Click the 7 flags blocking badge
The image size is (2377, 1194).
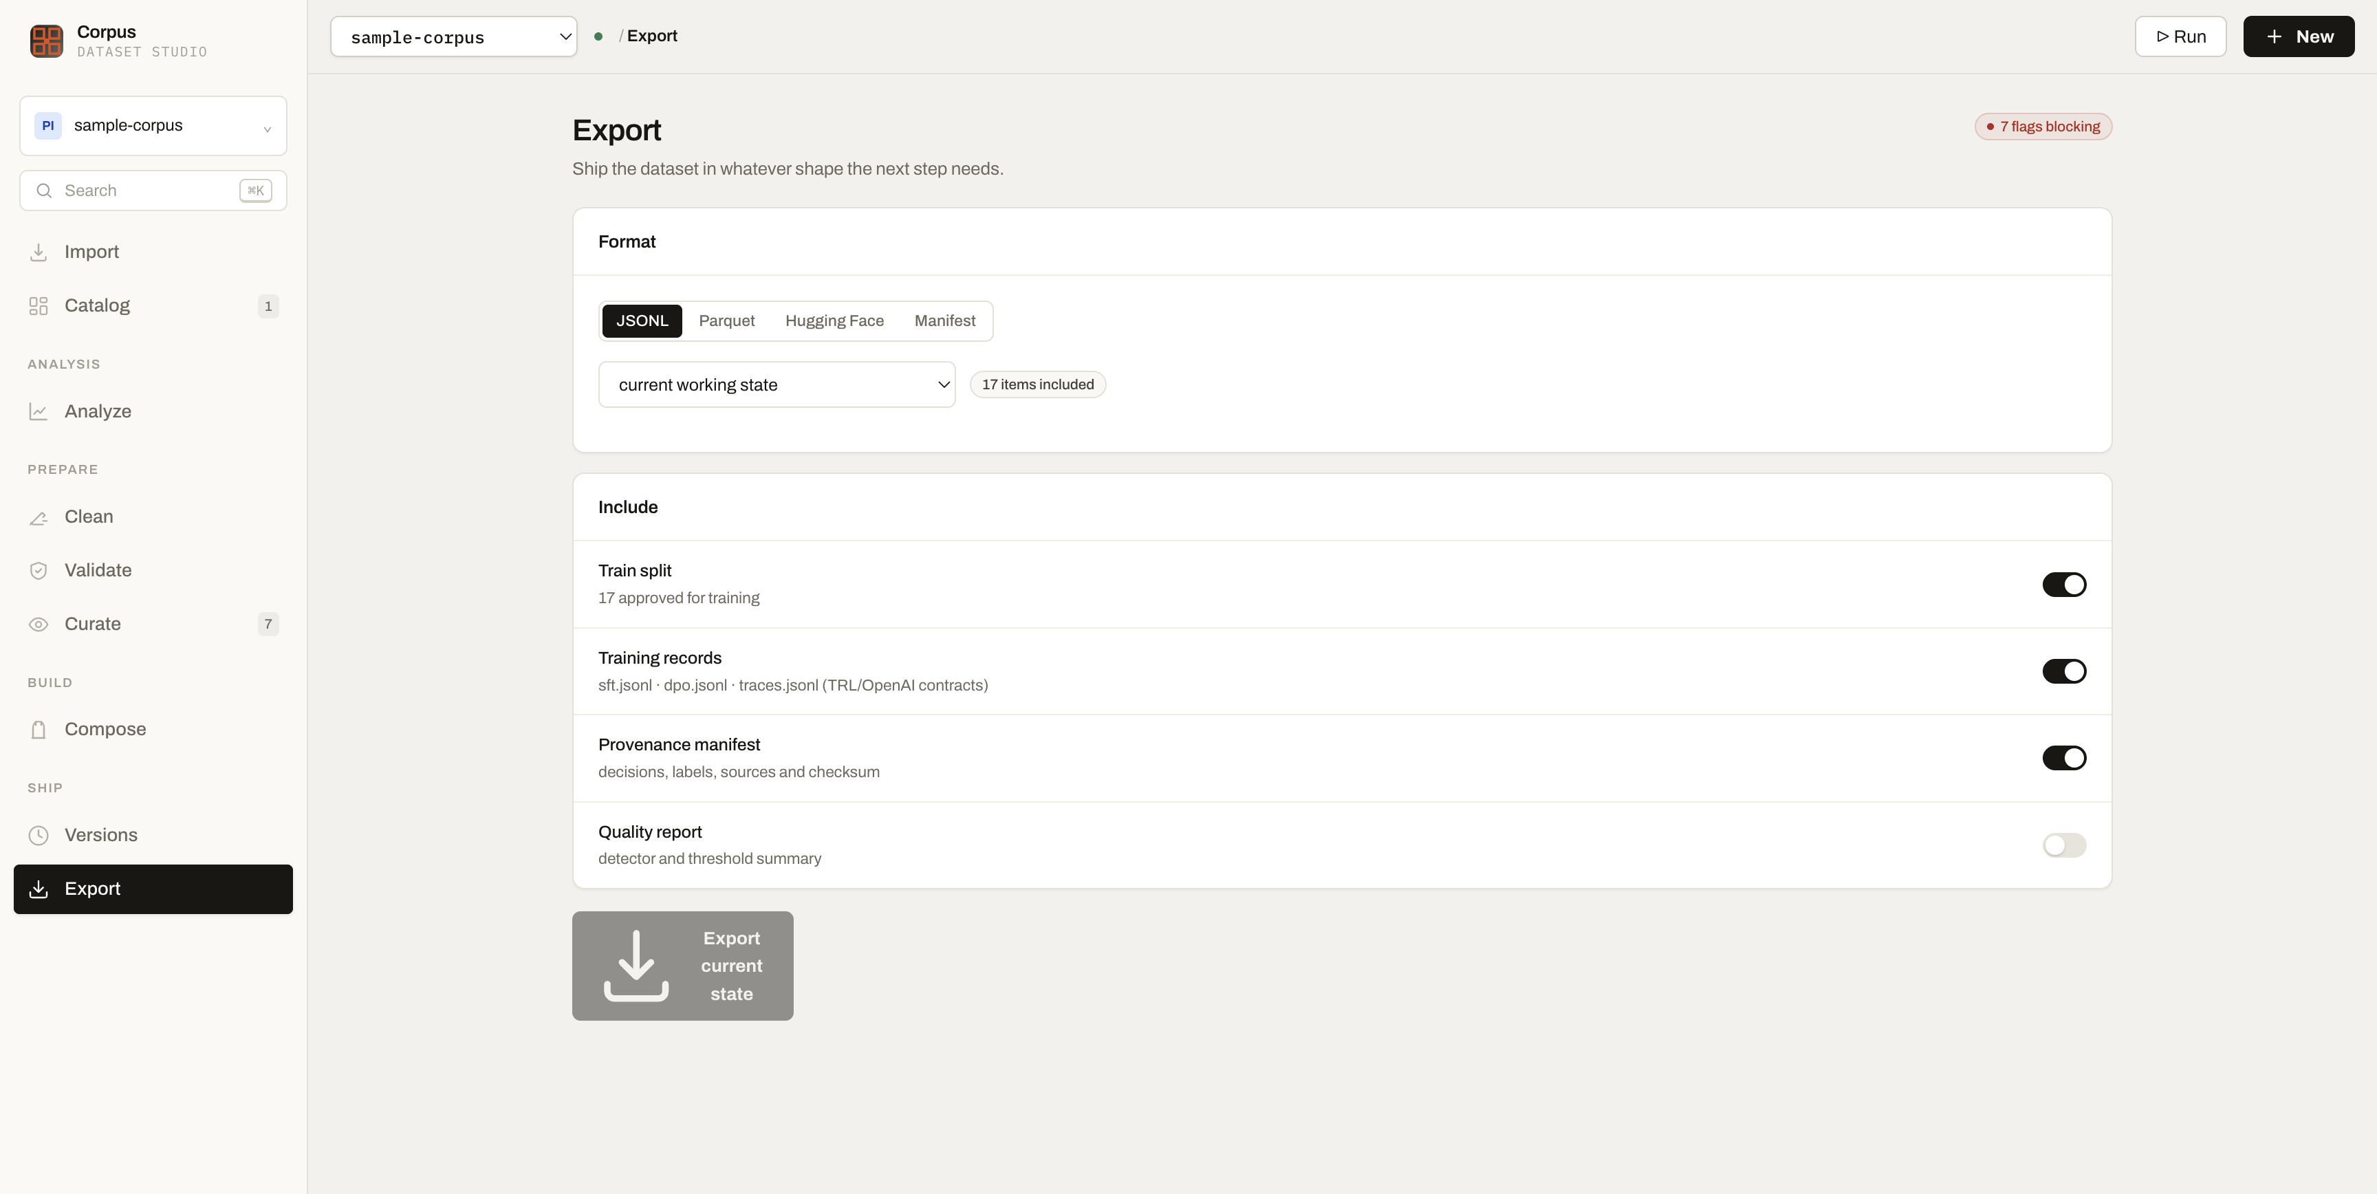point(2043,127)
